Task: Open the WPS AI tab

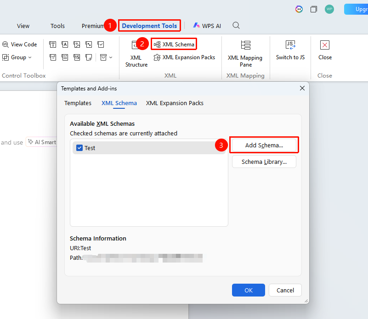Action: point(207,26)
